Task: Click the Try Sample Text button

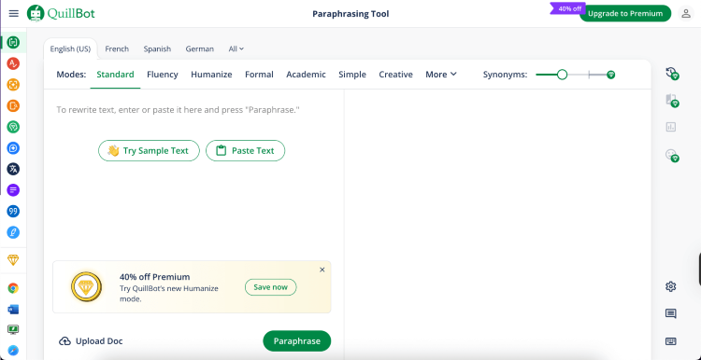Action: [x=149, y=151]
